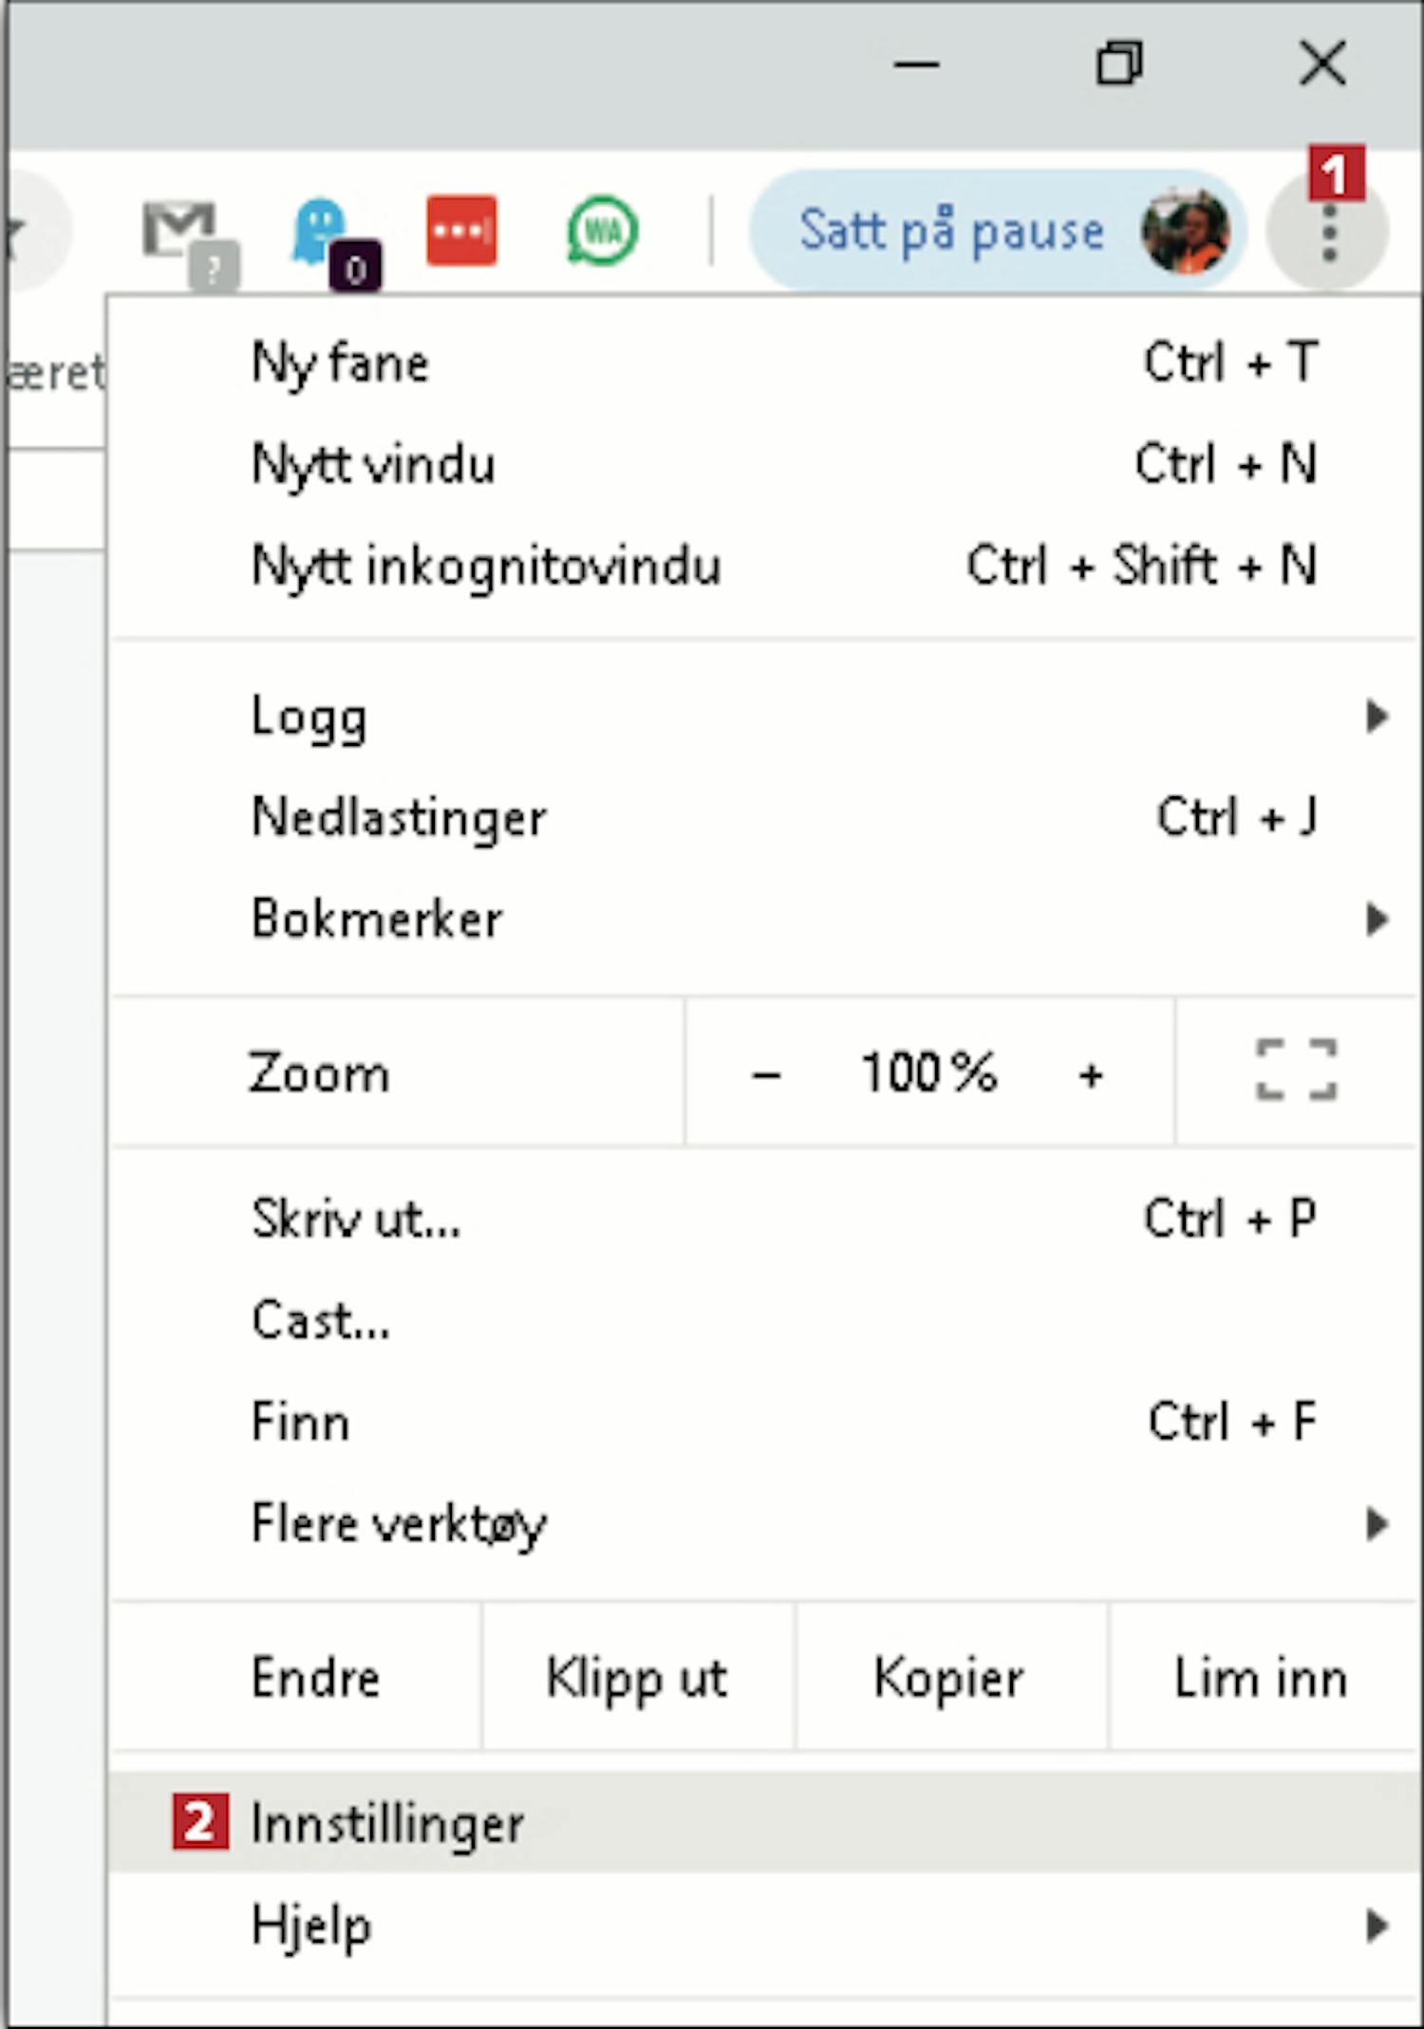Select Innstillinger from the menu
The image size is (1424, 2029).
(x=387, y=1823)
